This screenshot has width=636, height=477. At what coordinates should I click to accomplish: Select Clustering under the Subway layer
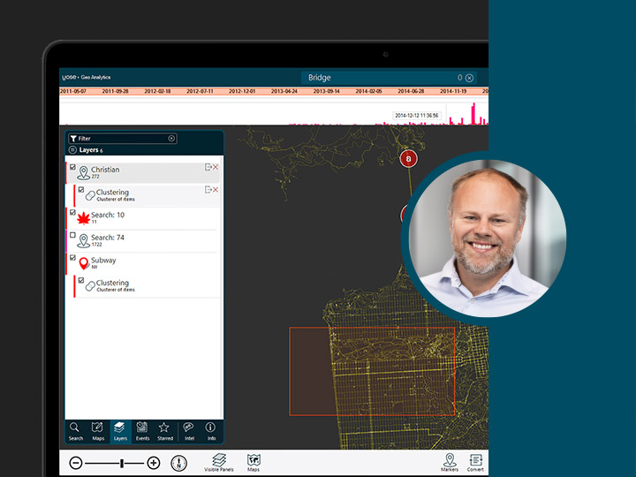click(x=115, y=285)
